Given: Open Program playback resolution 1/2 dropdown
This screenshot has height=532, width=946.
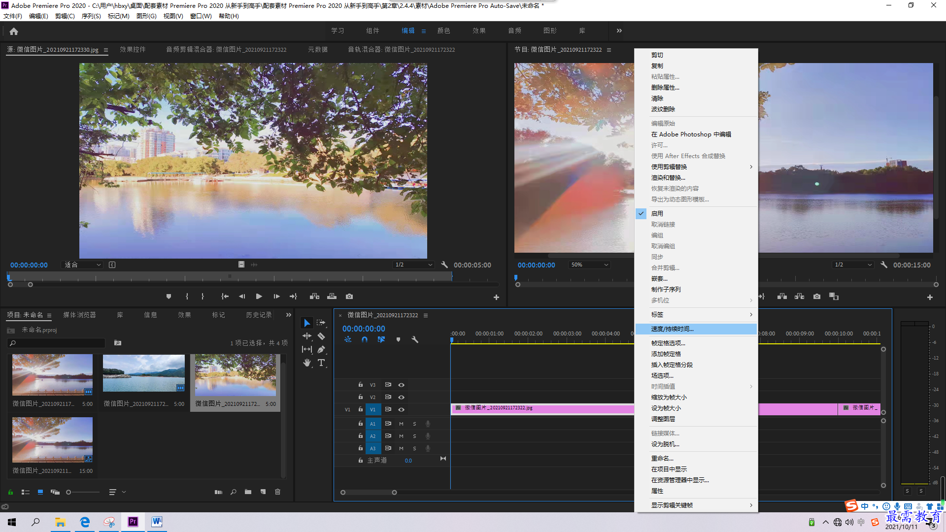Looking at the screenshot, I should 853,265.
